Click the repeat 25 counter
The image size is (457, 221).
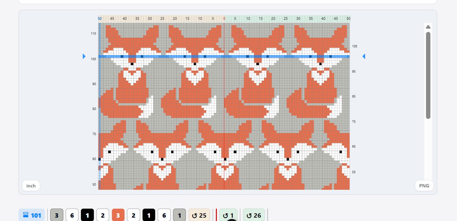pos(199,215)
